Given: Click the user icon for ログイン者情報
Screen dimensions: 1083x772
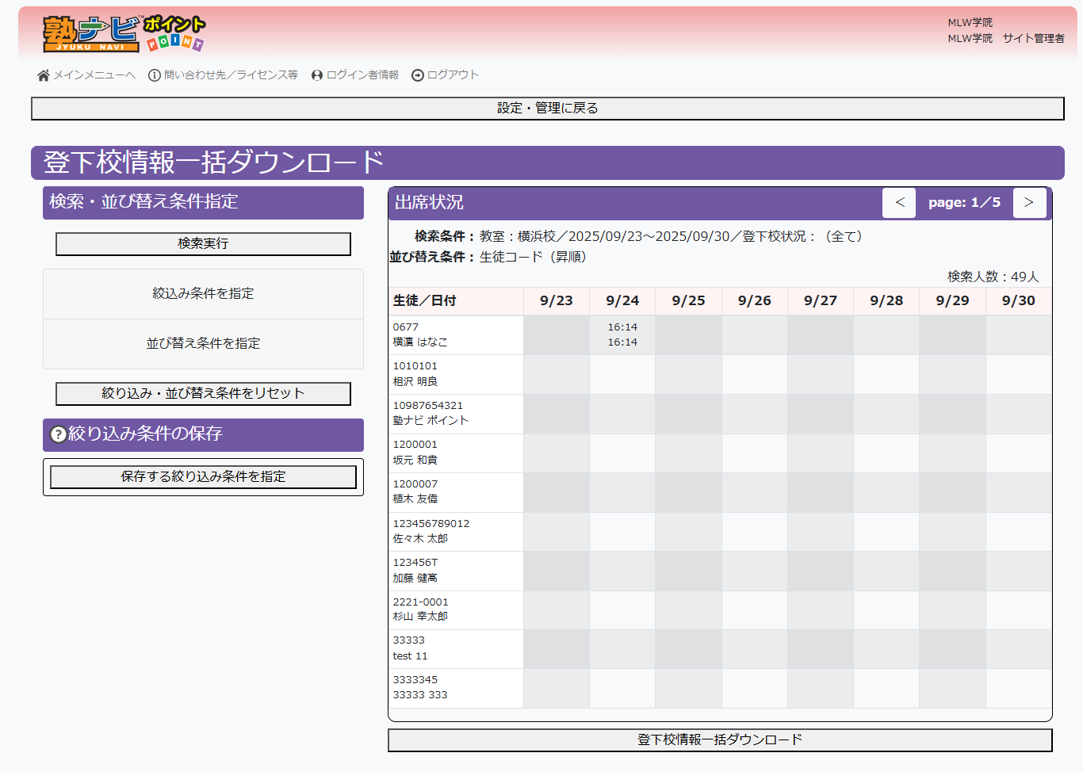Looking at the screenshot, I should pyautogui.click(x=317, y=75).
